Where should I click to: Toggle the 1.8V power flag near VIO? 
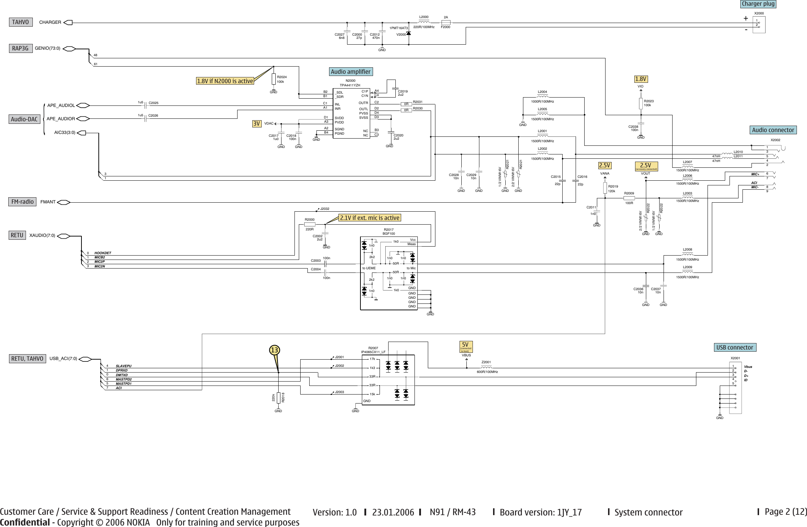click(x=641, y=78)
